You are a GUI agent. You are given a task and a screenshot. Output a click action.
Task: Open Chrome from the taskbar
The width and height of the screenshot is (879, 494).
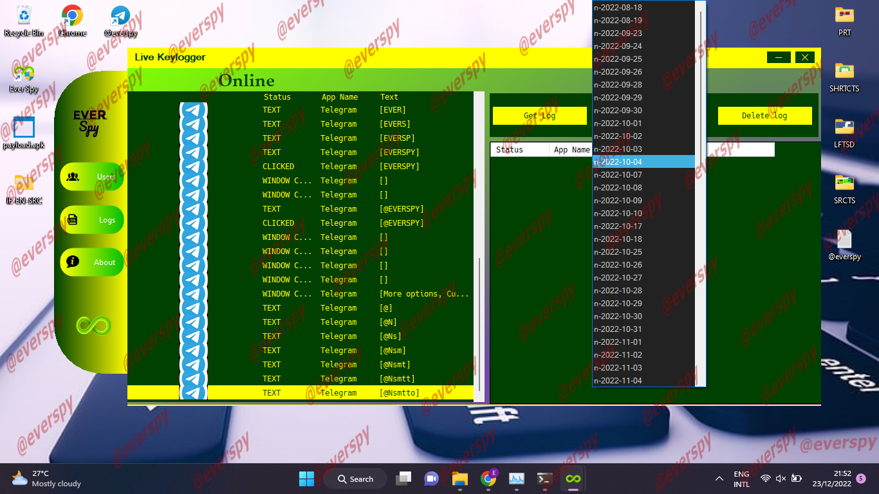(488, 479)
